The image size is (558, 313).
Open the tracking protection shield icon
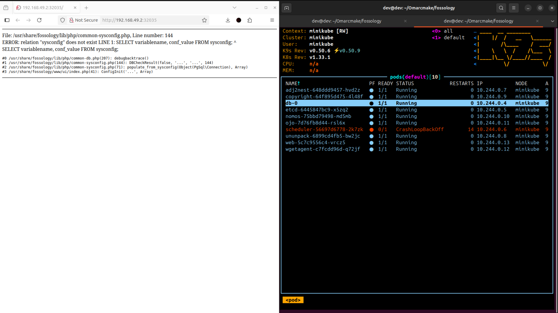(62, 20)
